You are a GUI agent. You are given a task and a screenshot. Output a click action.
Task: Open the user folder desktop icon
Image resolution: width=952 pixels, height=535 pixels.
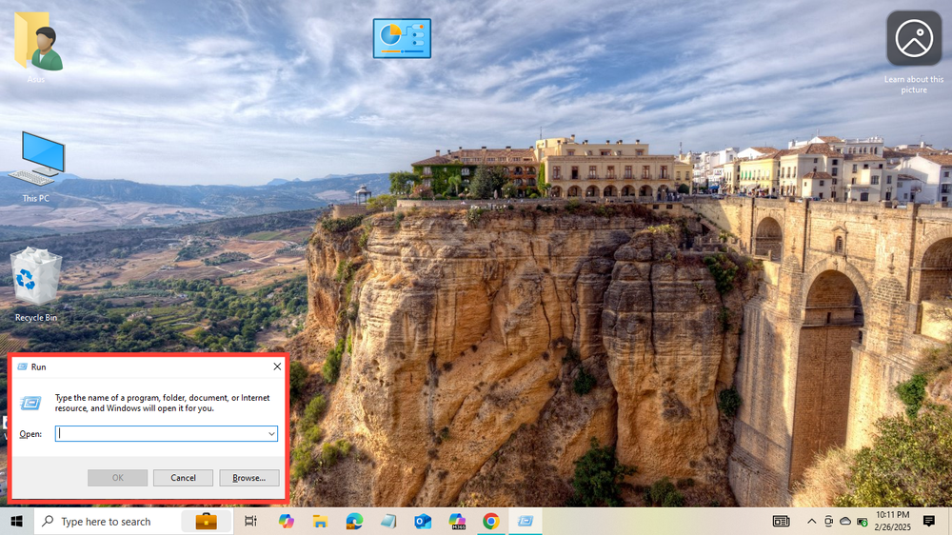click(x=37, y=43)
